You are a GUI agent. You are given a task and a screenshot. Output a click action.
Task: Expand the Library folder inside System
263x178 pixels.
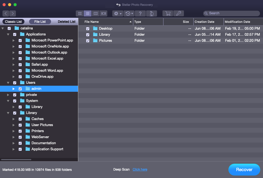tap(13, 107)
